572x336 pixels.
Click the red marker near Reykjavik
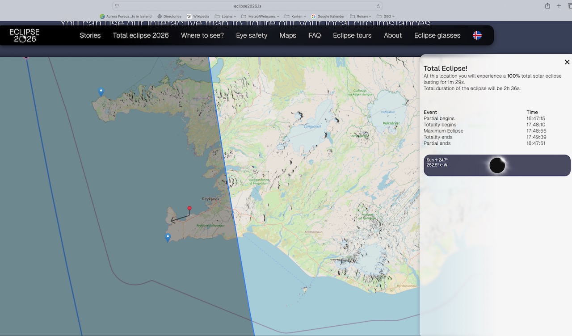coord(189,208)
